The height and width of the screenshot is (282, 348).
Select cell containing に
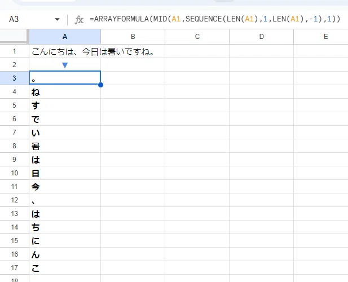65,240
